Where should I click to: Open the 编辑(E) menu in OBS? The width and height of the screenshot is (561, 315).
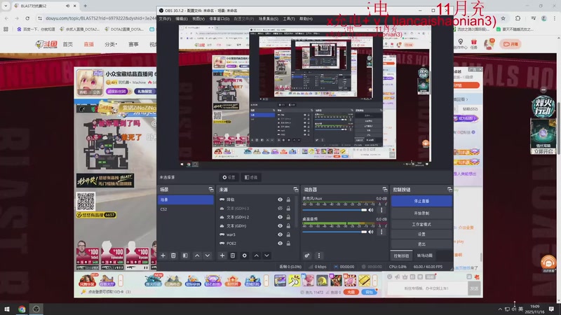182,19
